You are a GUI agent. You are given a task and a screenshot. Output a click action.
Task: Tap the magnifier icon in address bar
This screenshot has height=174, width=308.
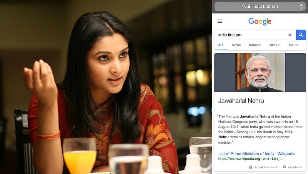[244, 6]
